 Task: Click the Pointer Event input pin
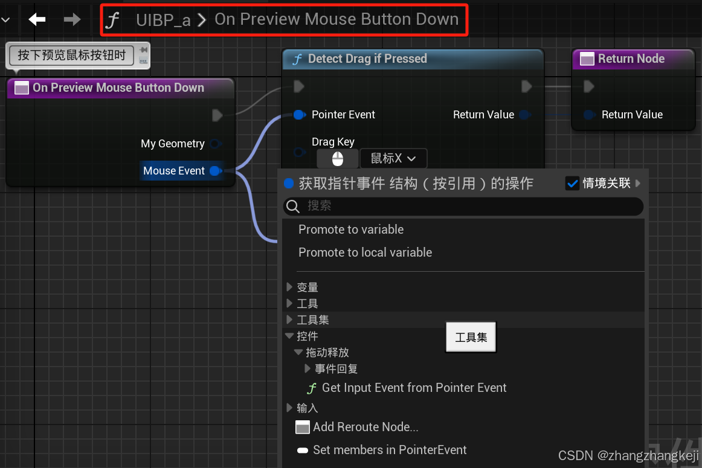(x=299, y=115)
